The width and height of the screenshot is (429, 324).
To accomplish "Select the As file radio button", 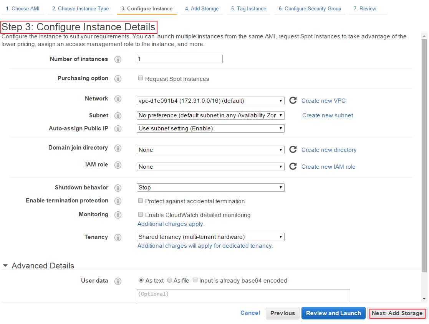I will pyautogui.click(x=169, y=280).
